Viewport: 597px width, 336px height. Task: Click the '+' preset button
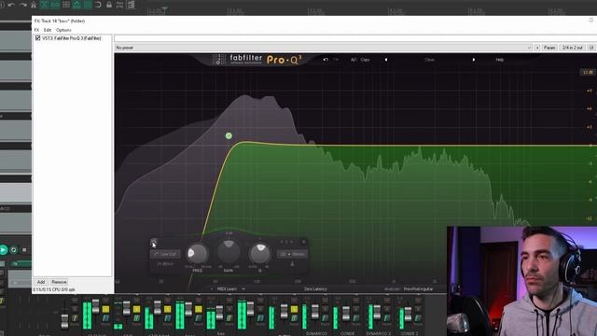pos(537,48)
